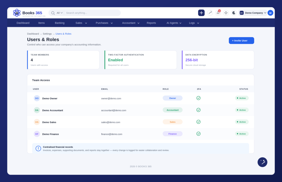
Task: Expand the All search filter dropdown
Action: click(59, 13)
